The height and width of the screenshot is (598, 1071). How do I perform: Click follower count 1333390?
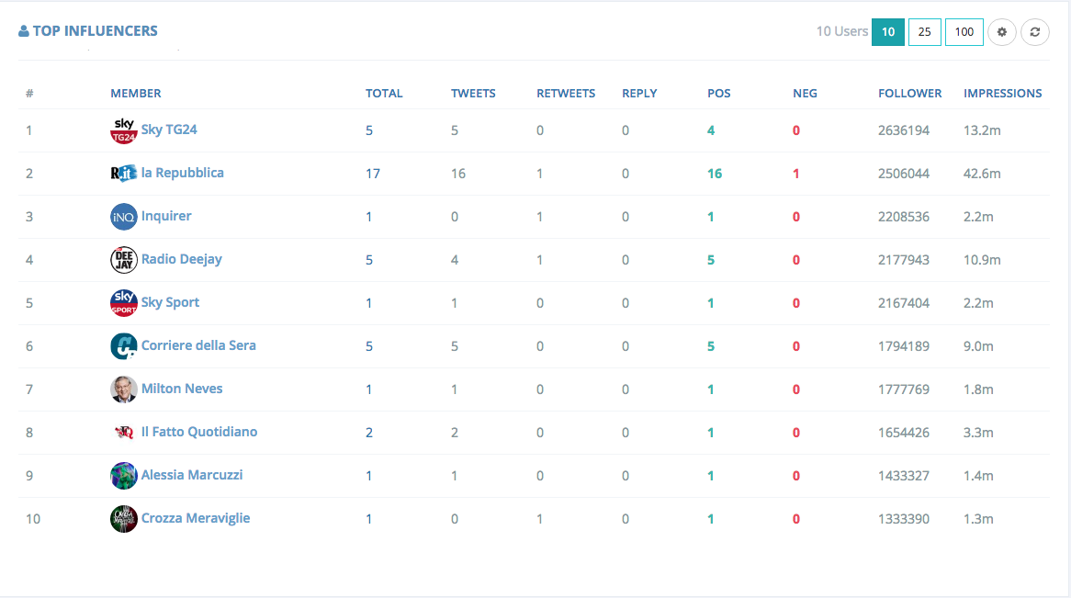point(904,519)
